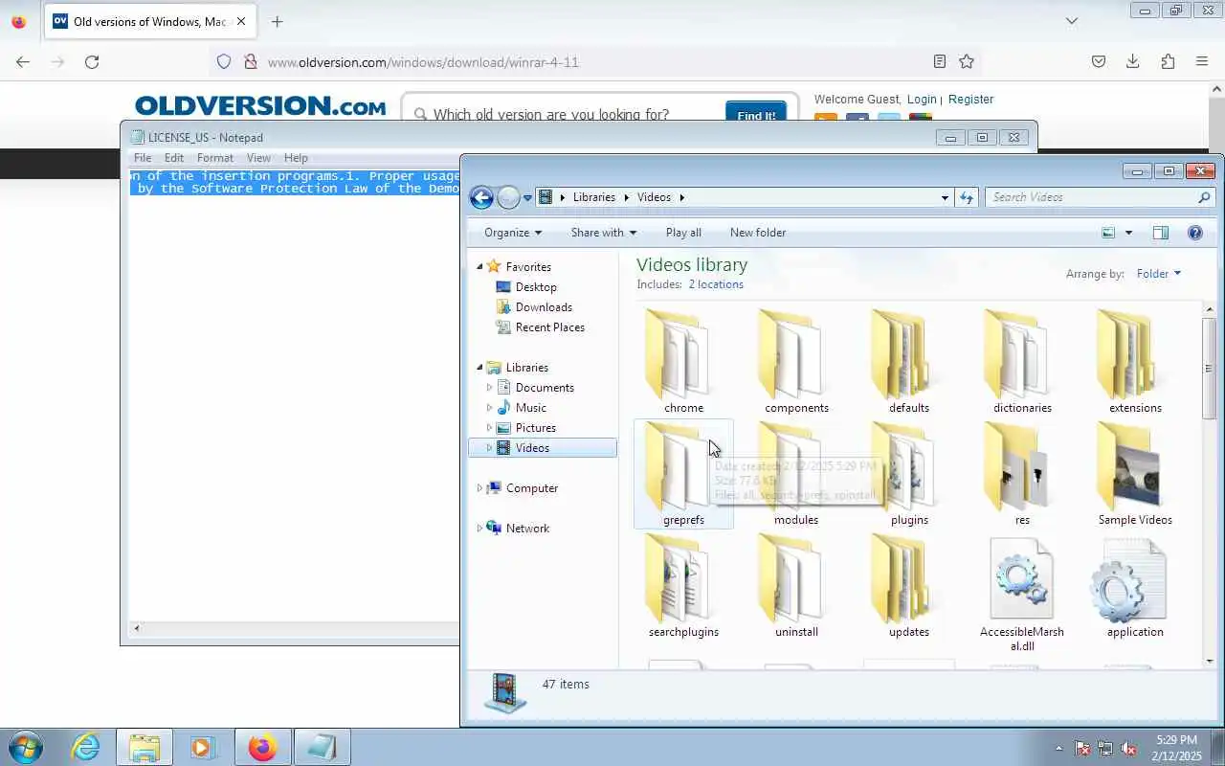
Task: Open the Notepad Help menu
Action: (x=296, y=158)
